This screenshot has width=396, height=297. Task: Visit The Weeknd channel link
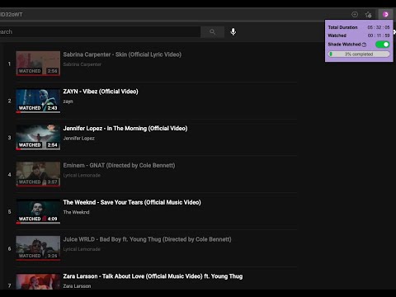[x=76, y=212]
